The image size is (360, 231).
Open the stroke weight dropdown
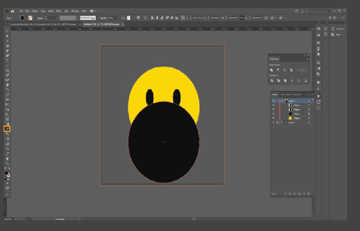tap(57, 18)
